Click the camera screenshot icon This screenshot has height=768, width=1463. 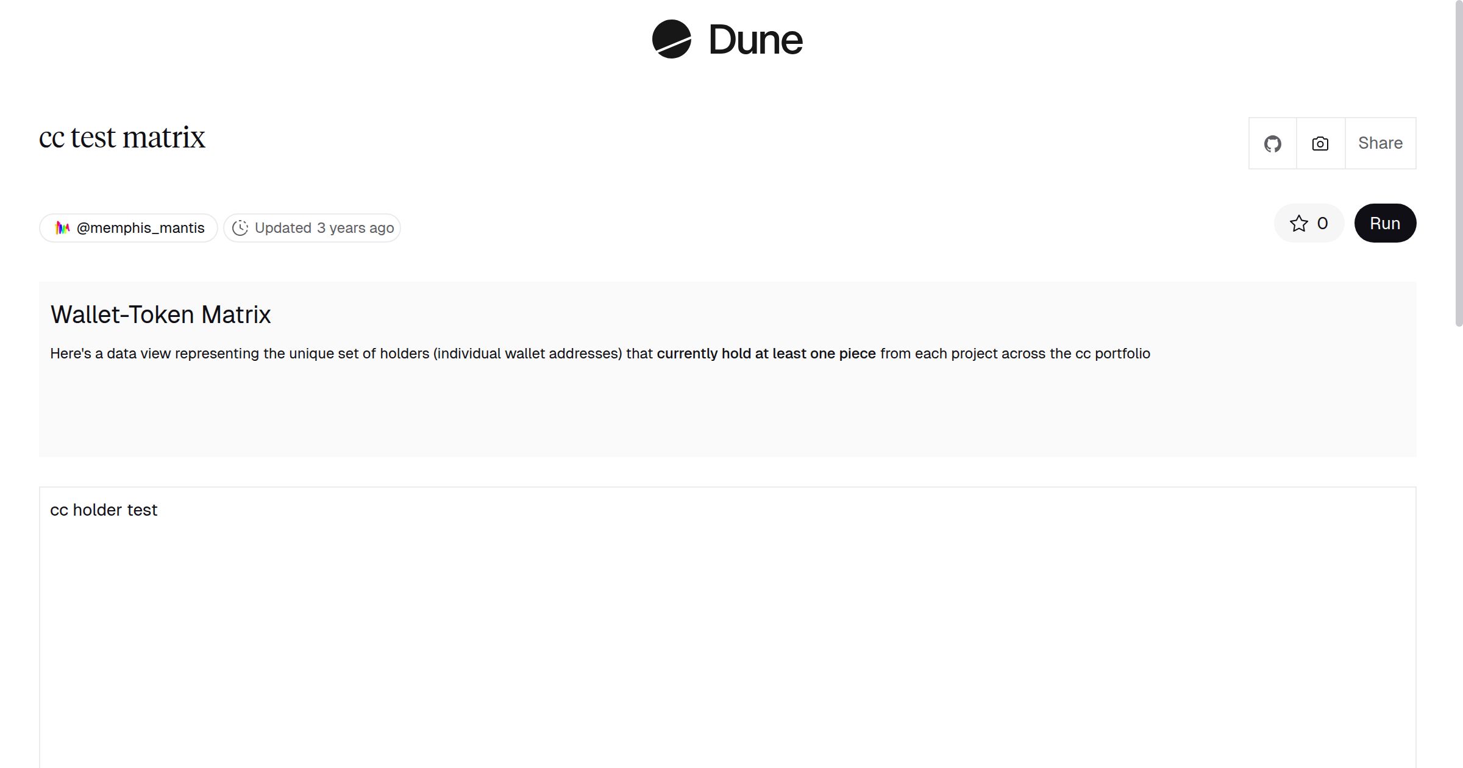point(1320,144)
